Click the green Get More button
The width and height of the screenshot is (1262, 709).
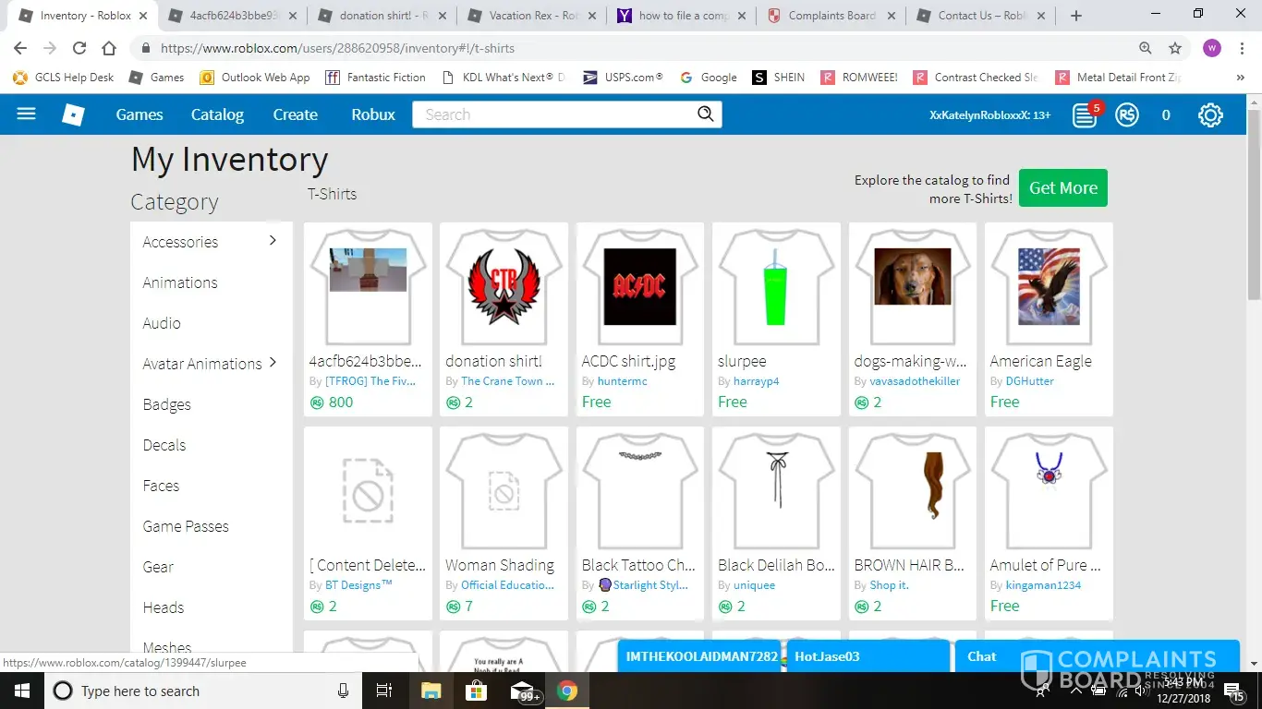pyautogui.click(x=1062, y=188)
